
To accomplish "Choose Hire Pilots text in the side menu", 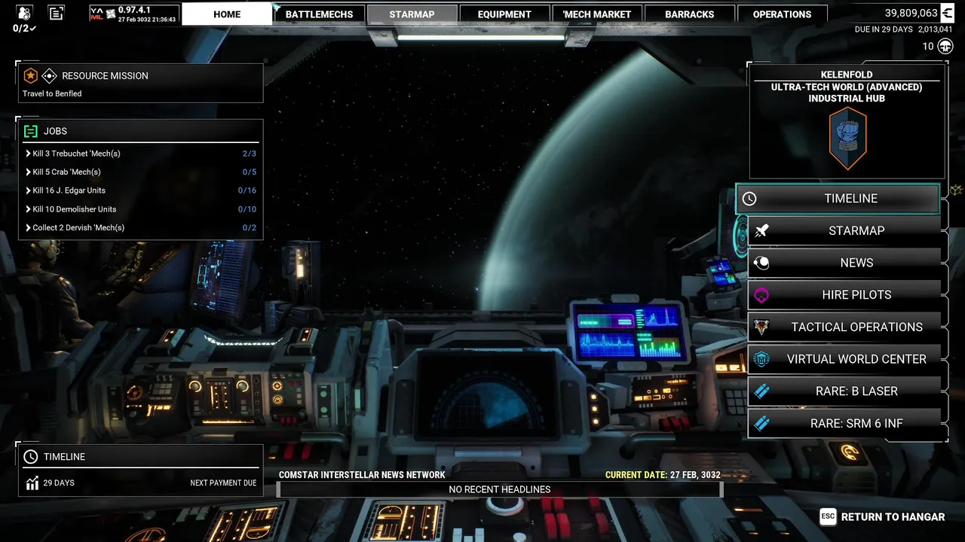I will point(856,295).
